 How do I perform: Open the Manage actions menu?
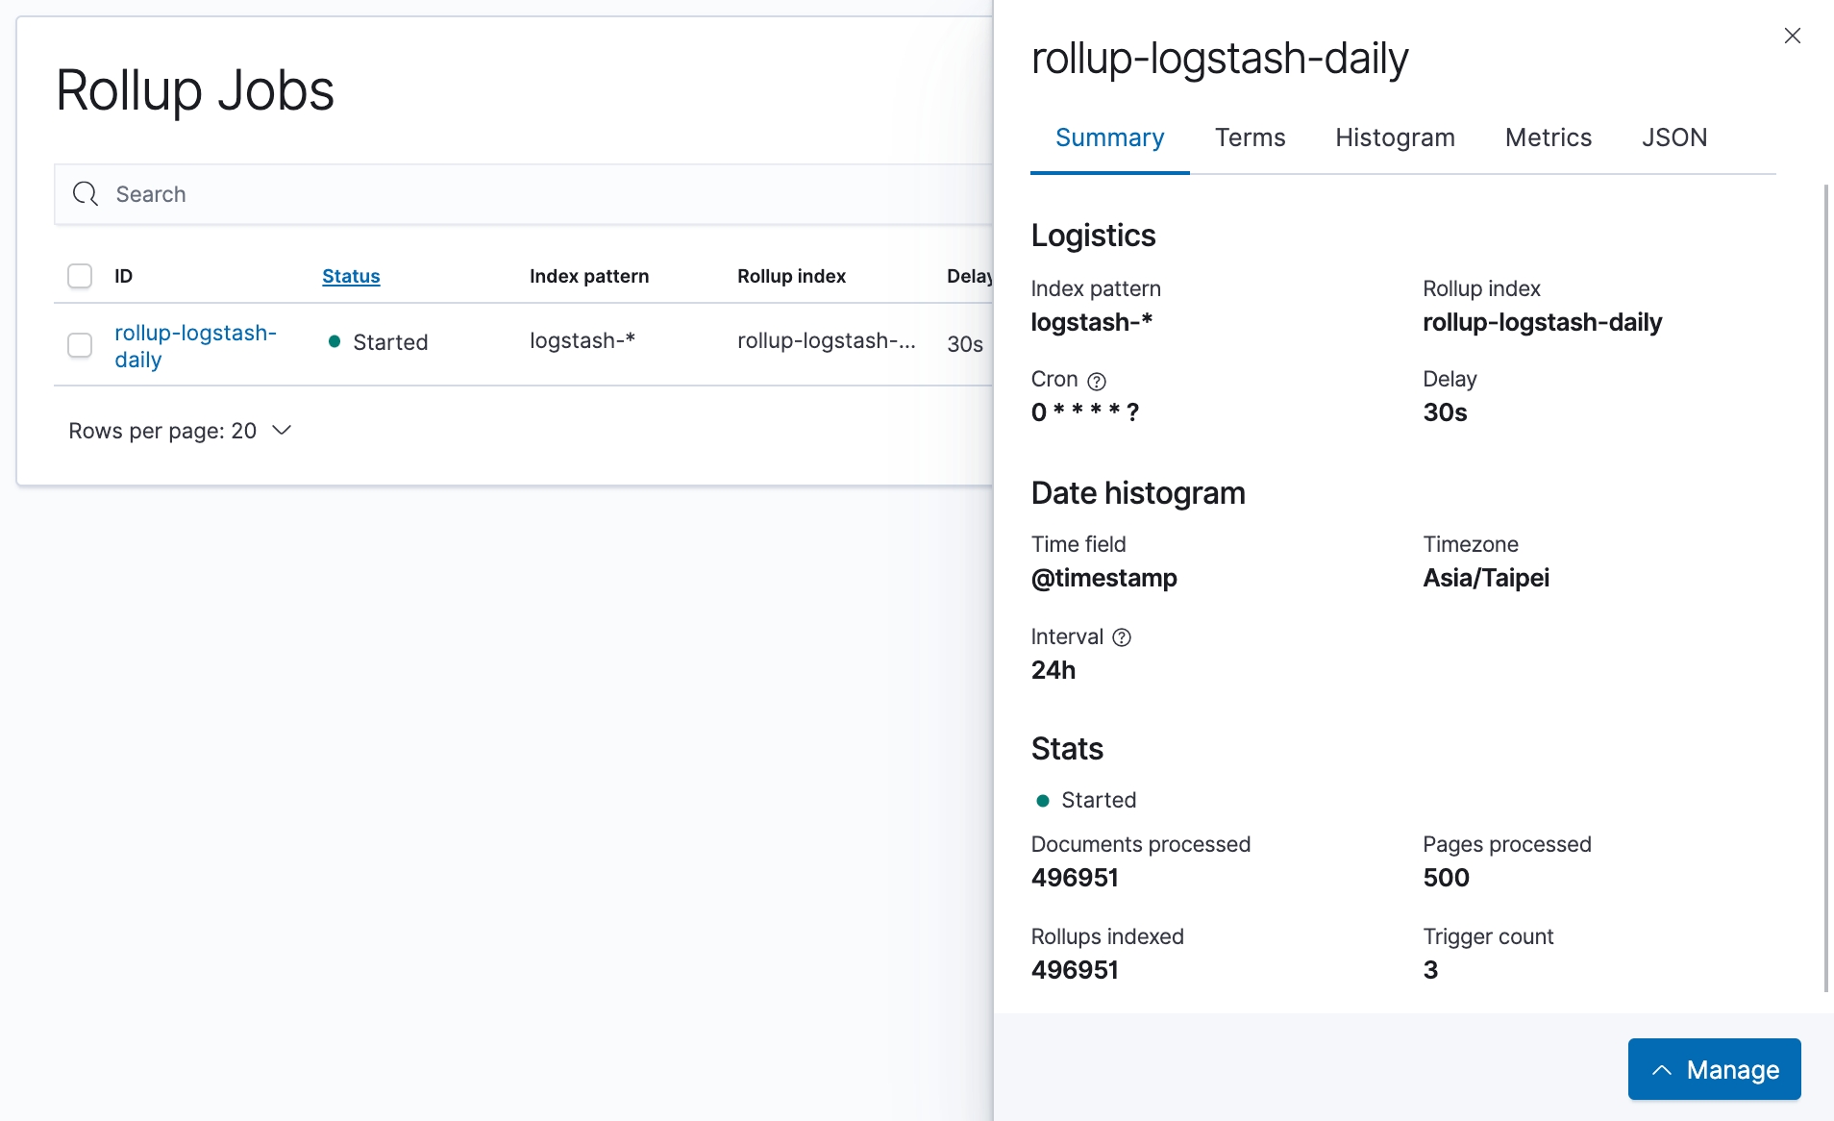click(x=1714, y=1069)
